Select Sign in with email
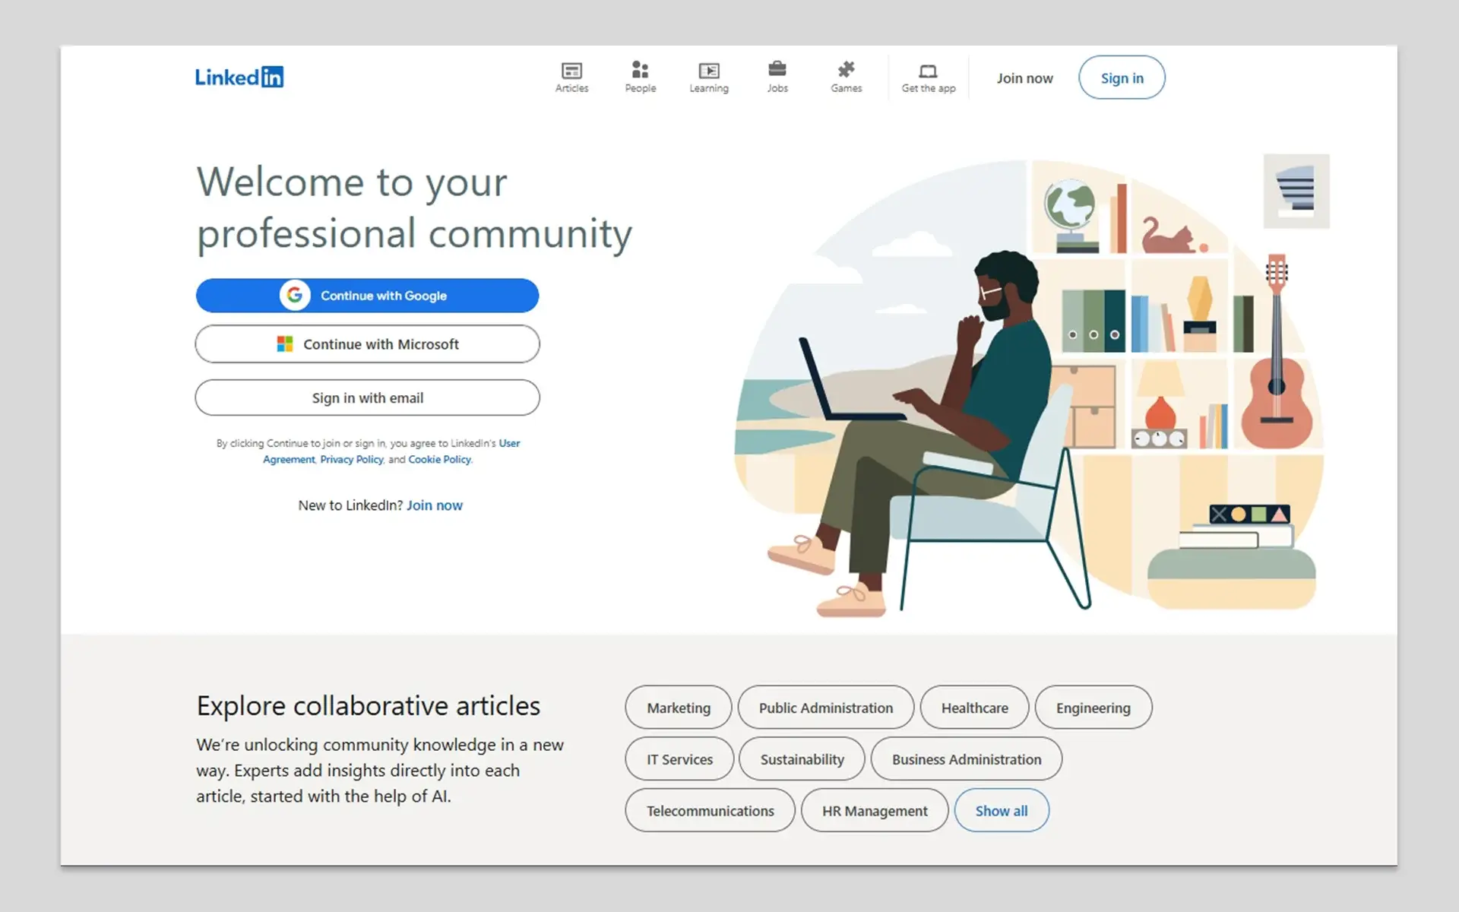Image resolution: width=1459 pixels, height=912 pixels. pos(367,398)
